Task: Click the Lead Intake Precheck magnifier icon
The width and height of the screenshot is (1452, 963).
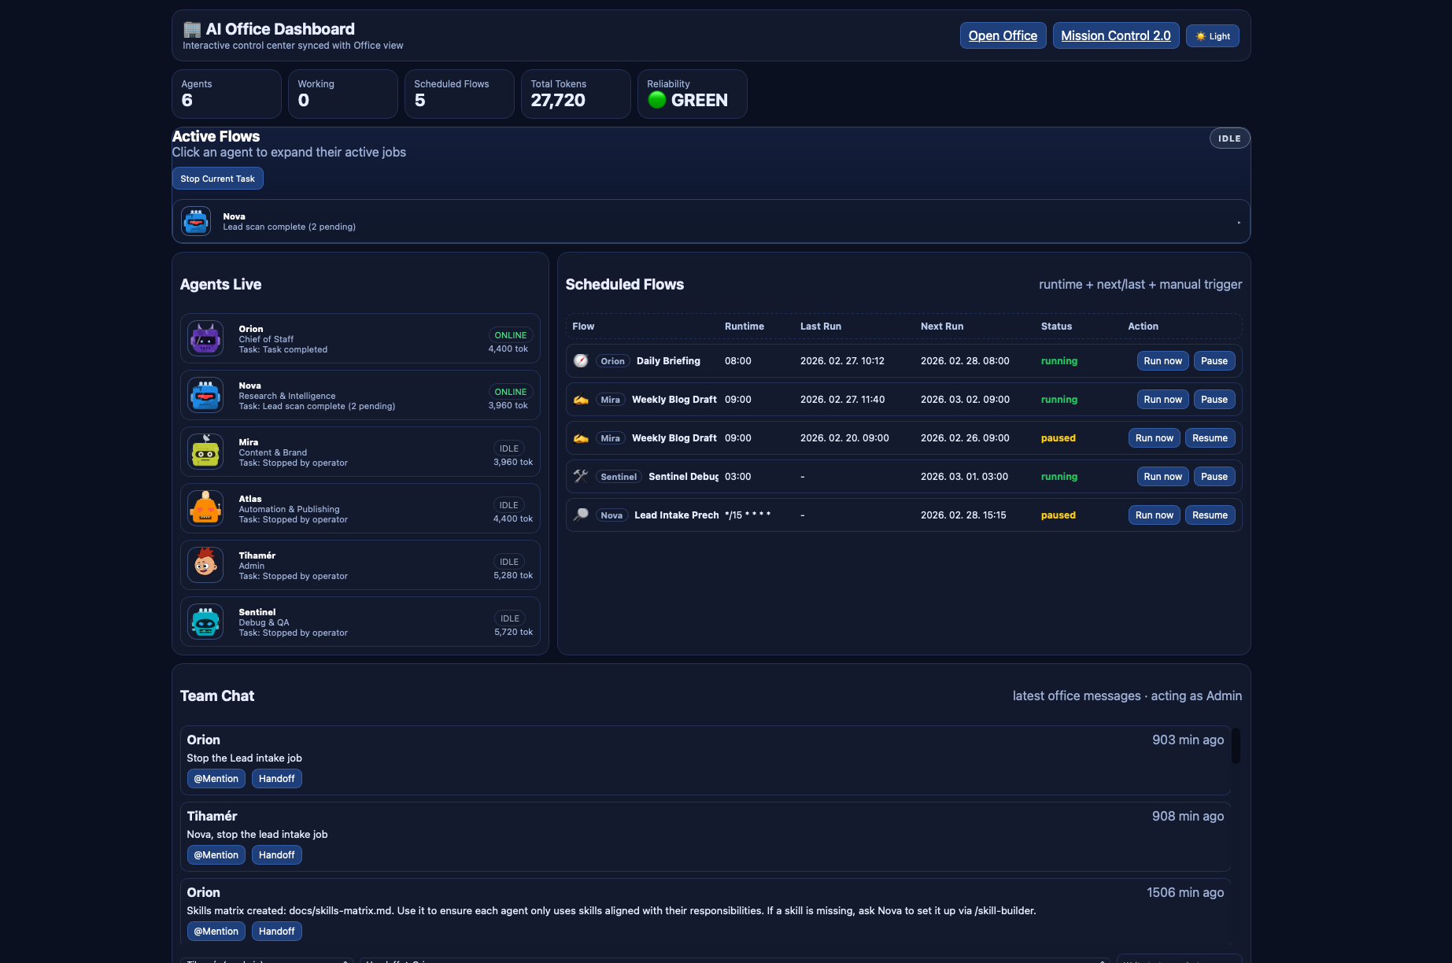Action: click(x=580, y=514)
